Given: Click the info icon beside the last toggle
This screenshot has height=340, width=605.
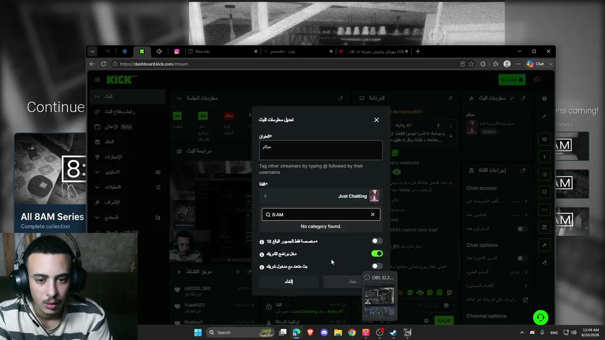Looking at the screenshot, I should pos(262,267).
